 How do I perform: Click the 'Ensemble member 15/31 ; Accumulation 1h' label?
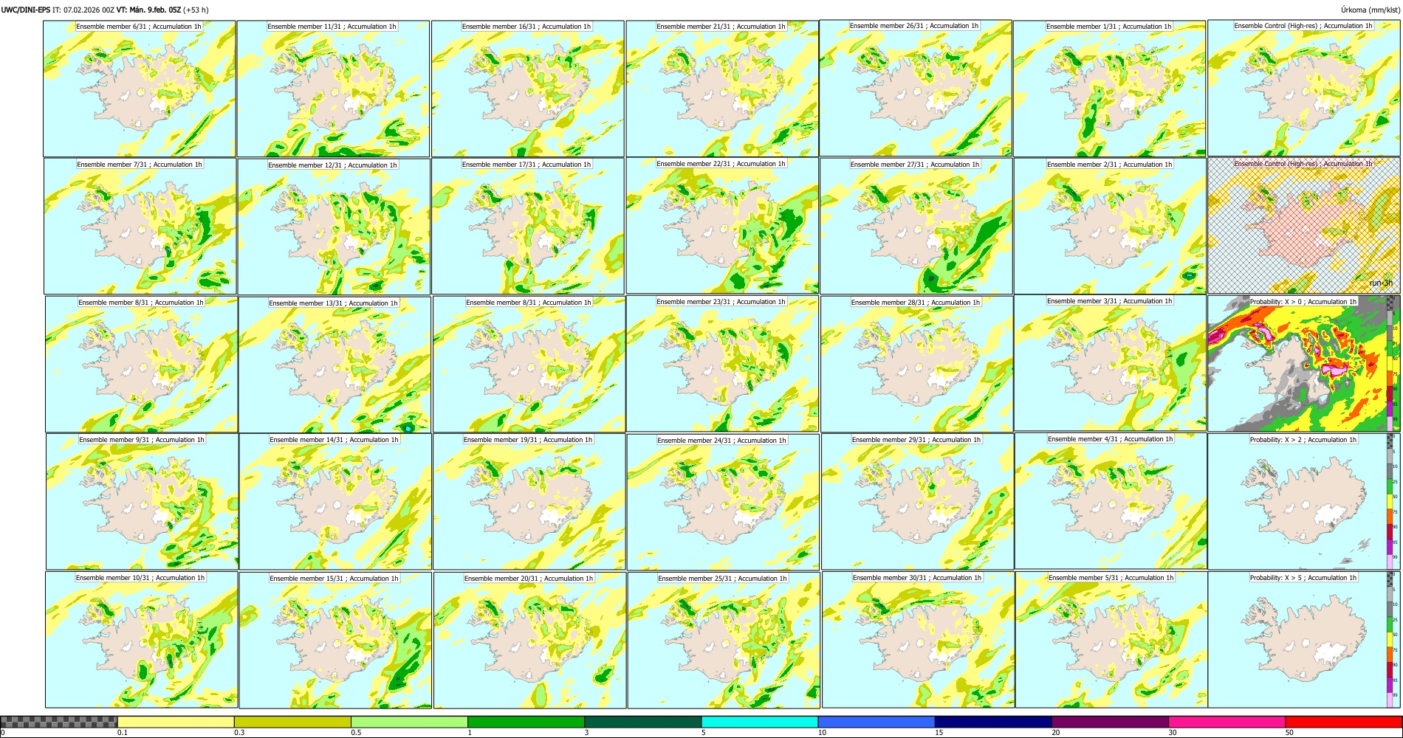click(334, 579)
